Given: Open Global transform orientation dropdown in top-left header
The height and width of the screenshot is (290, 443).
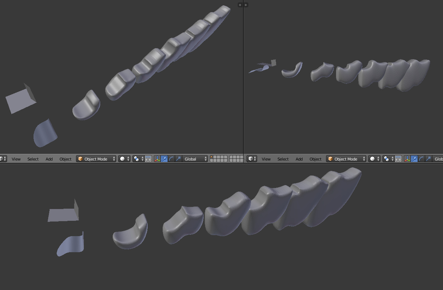Looking at the screenshot, I should click(195, 159).
